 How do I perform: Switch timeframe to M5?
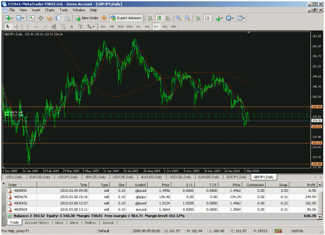tap(112, 27)
